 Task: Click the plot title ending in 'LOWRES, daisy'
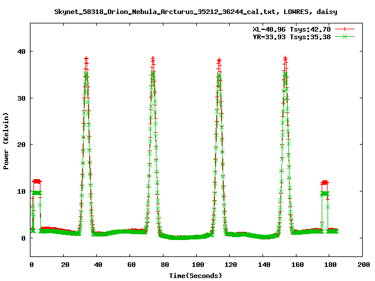(x=196, y=12)
